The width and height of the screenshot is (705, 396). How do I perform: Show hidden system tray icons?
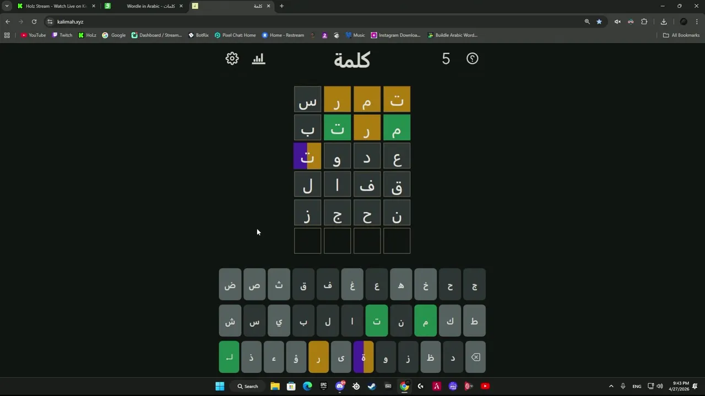pos(611,386)
